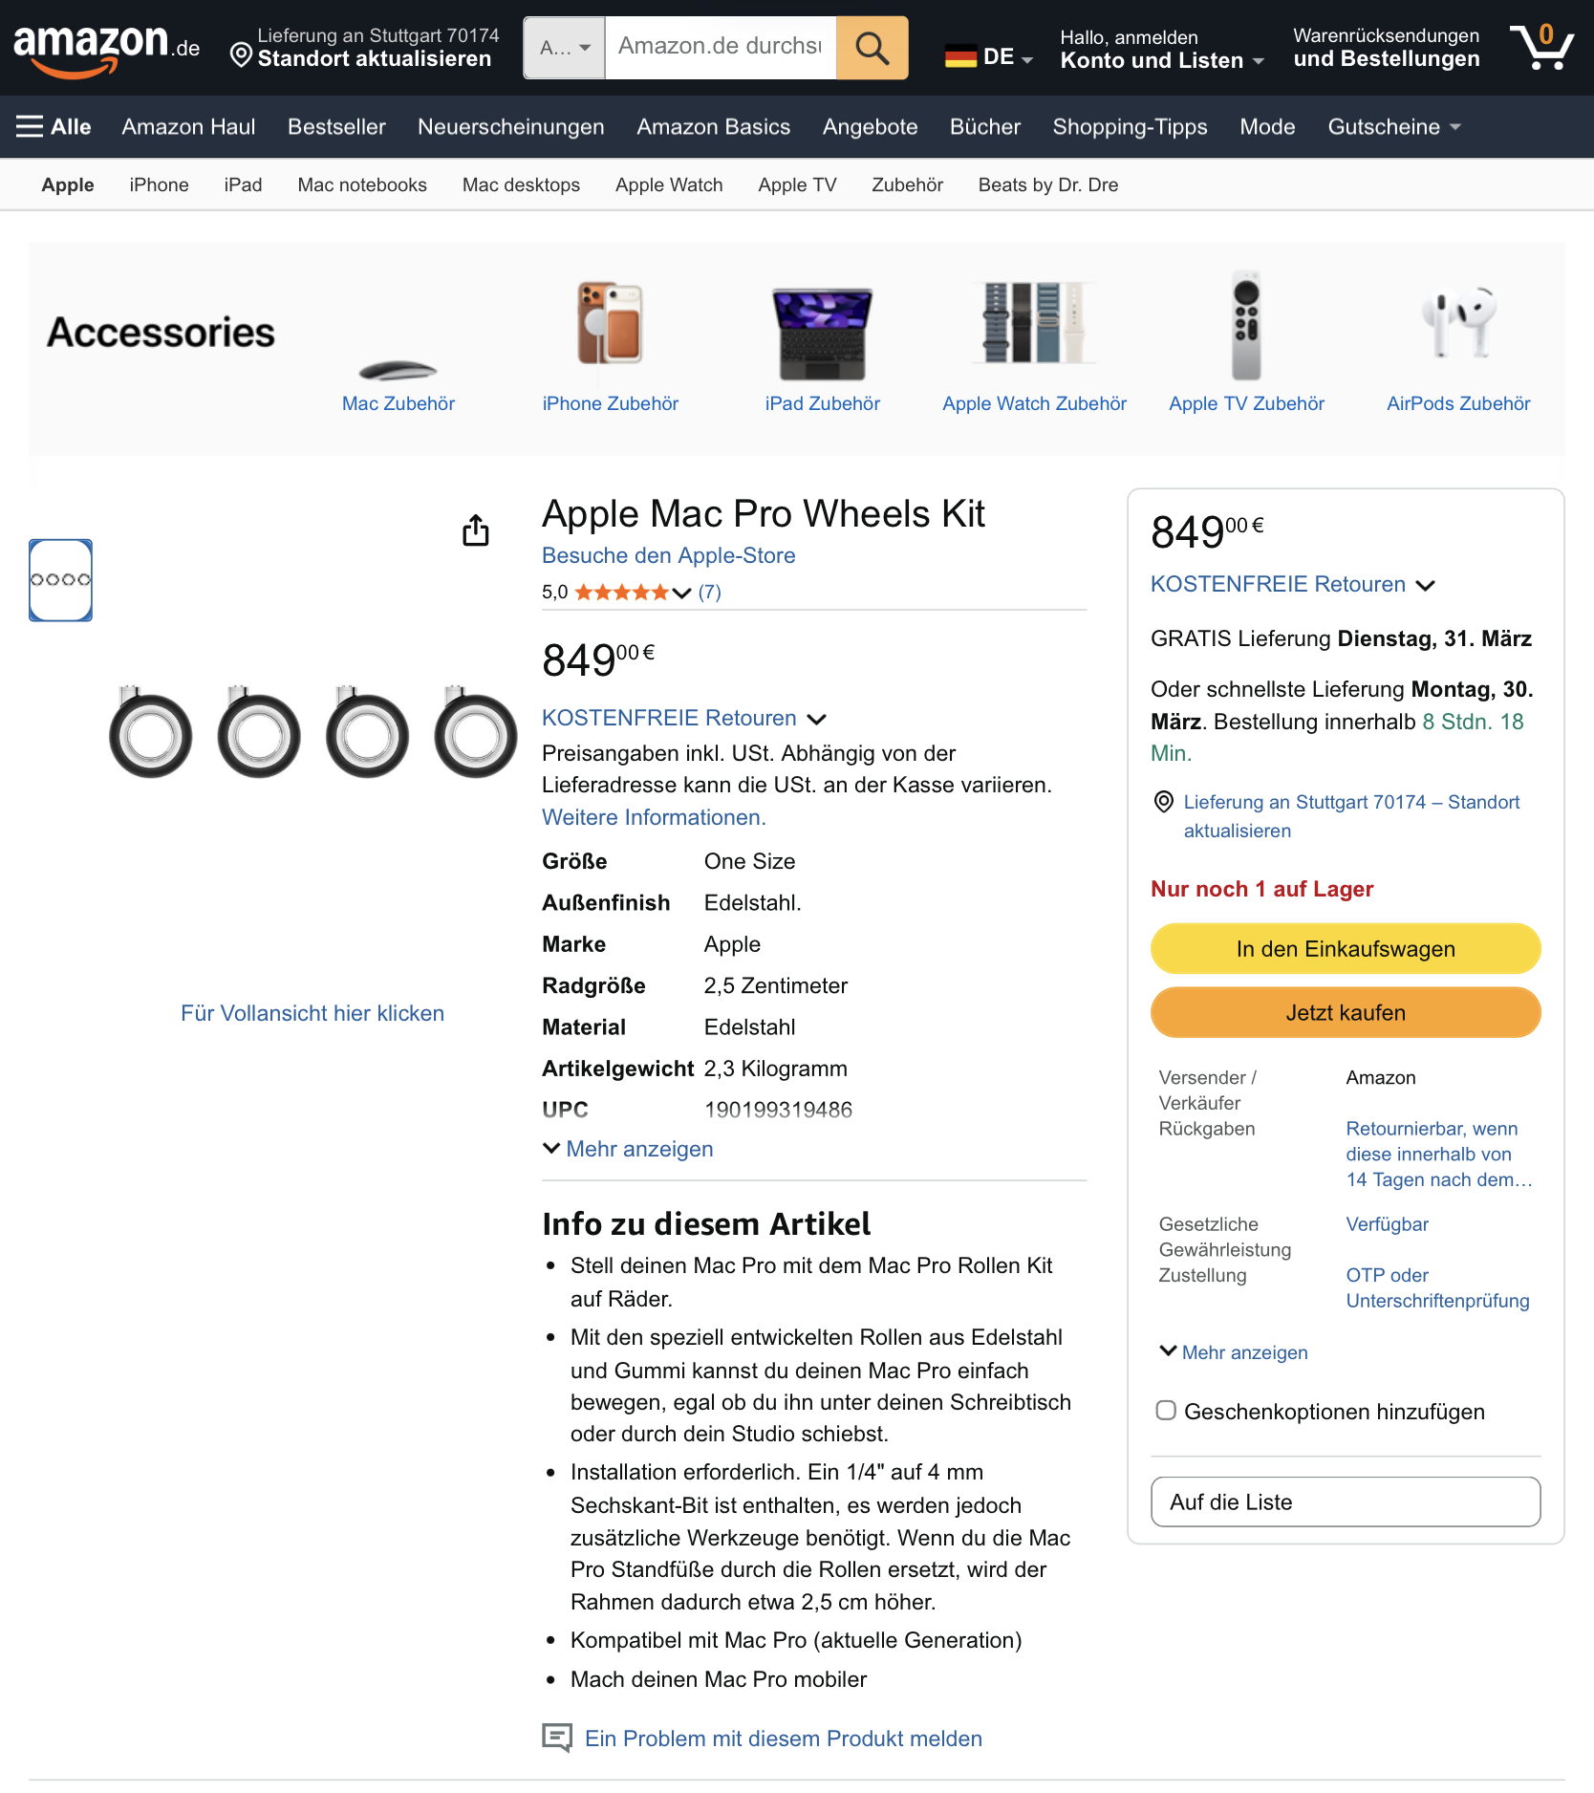Image resolution: width=1594 pixels, height=1793 pixels.
Task: Open the search category dropdown
Action: coord(565,48)
